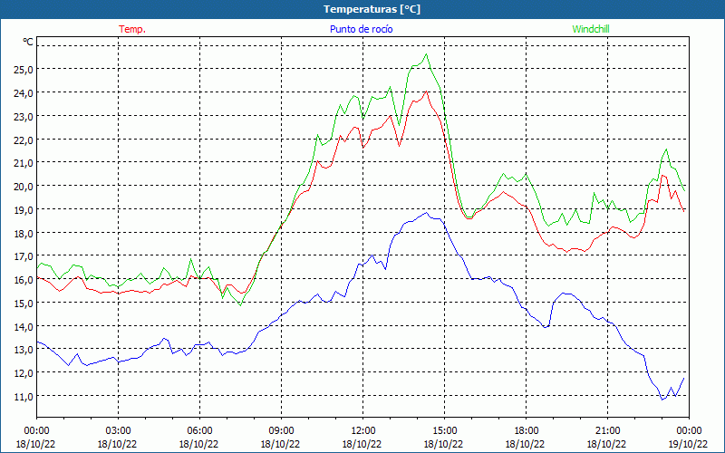Click the °C unit label on axis
This screenshot has height=453, width=725.
[28, 42]
